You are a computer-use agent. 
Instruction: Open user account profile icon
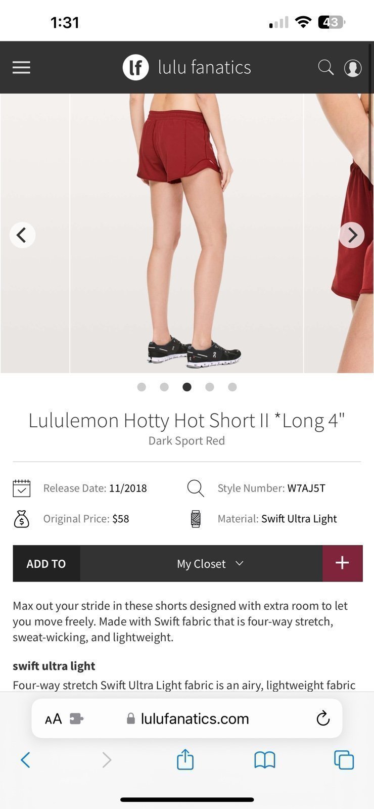[x=353, y=68]
